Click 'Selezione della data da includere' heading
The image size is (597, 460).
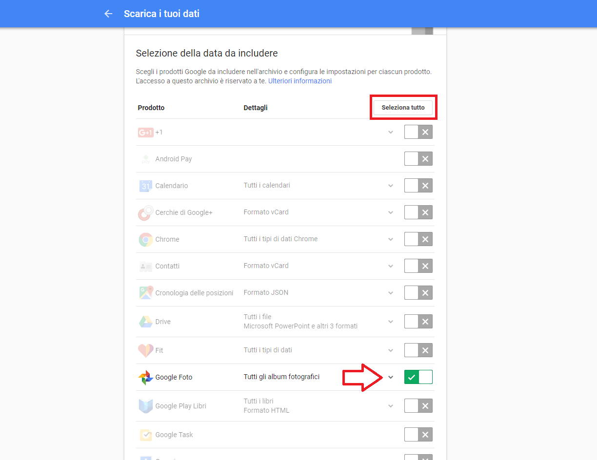coord(207,53)
